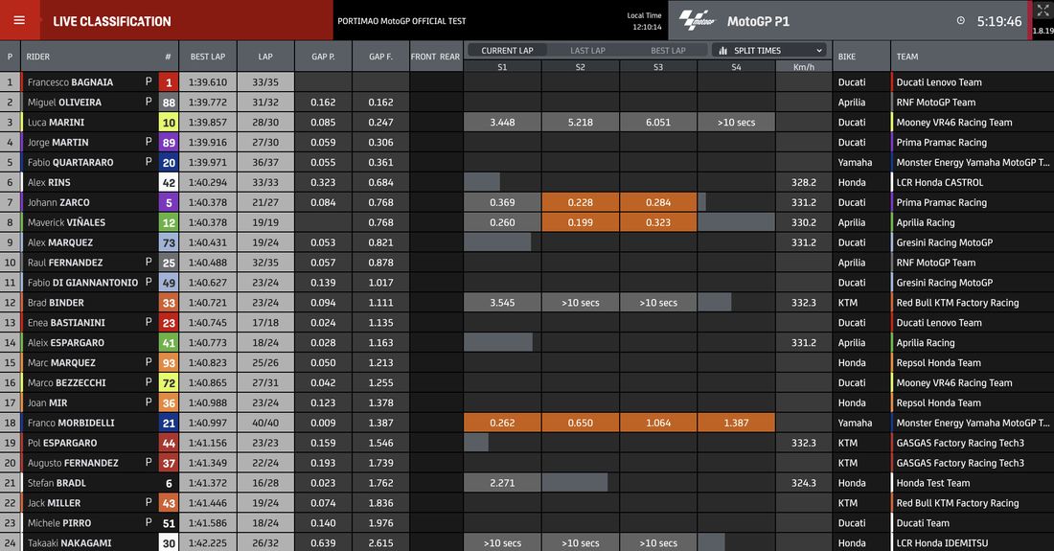Click the bar chart icon beside Split Times
Image resolution: width=1054 pixels, height=551 pixels.
pyautogui.click(x=723, y=51)
